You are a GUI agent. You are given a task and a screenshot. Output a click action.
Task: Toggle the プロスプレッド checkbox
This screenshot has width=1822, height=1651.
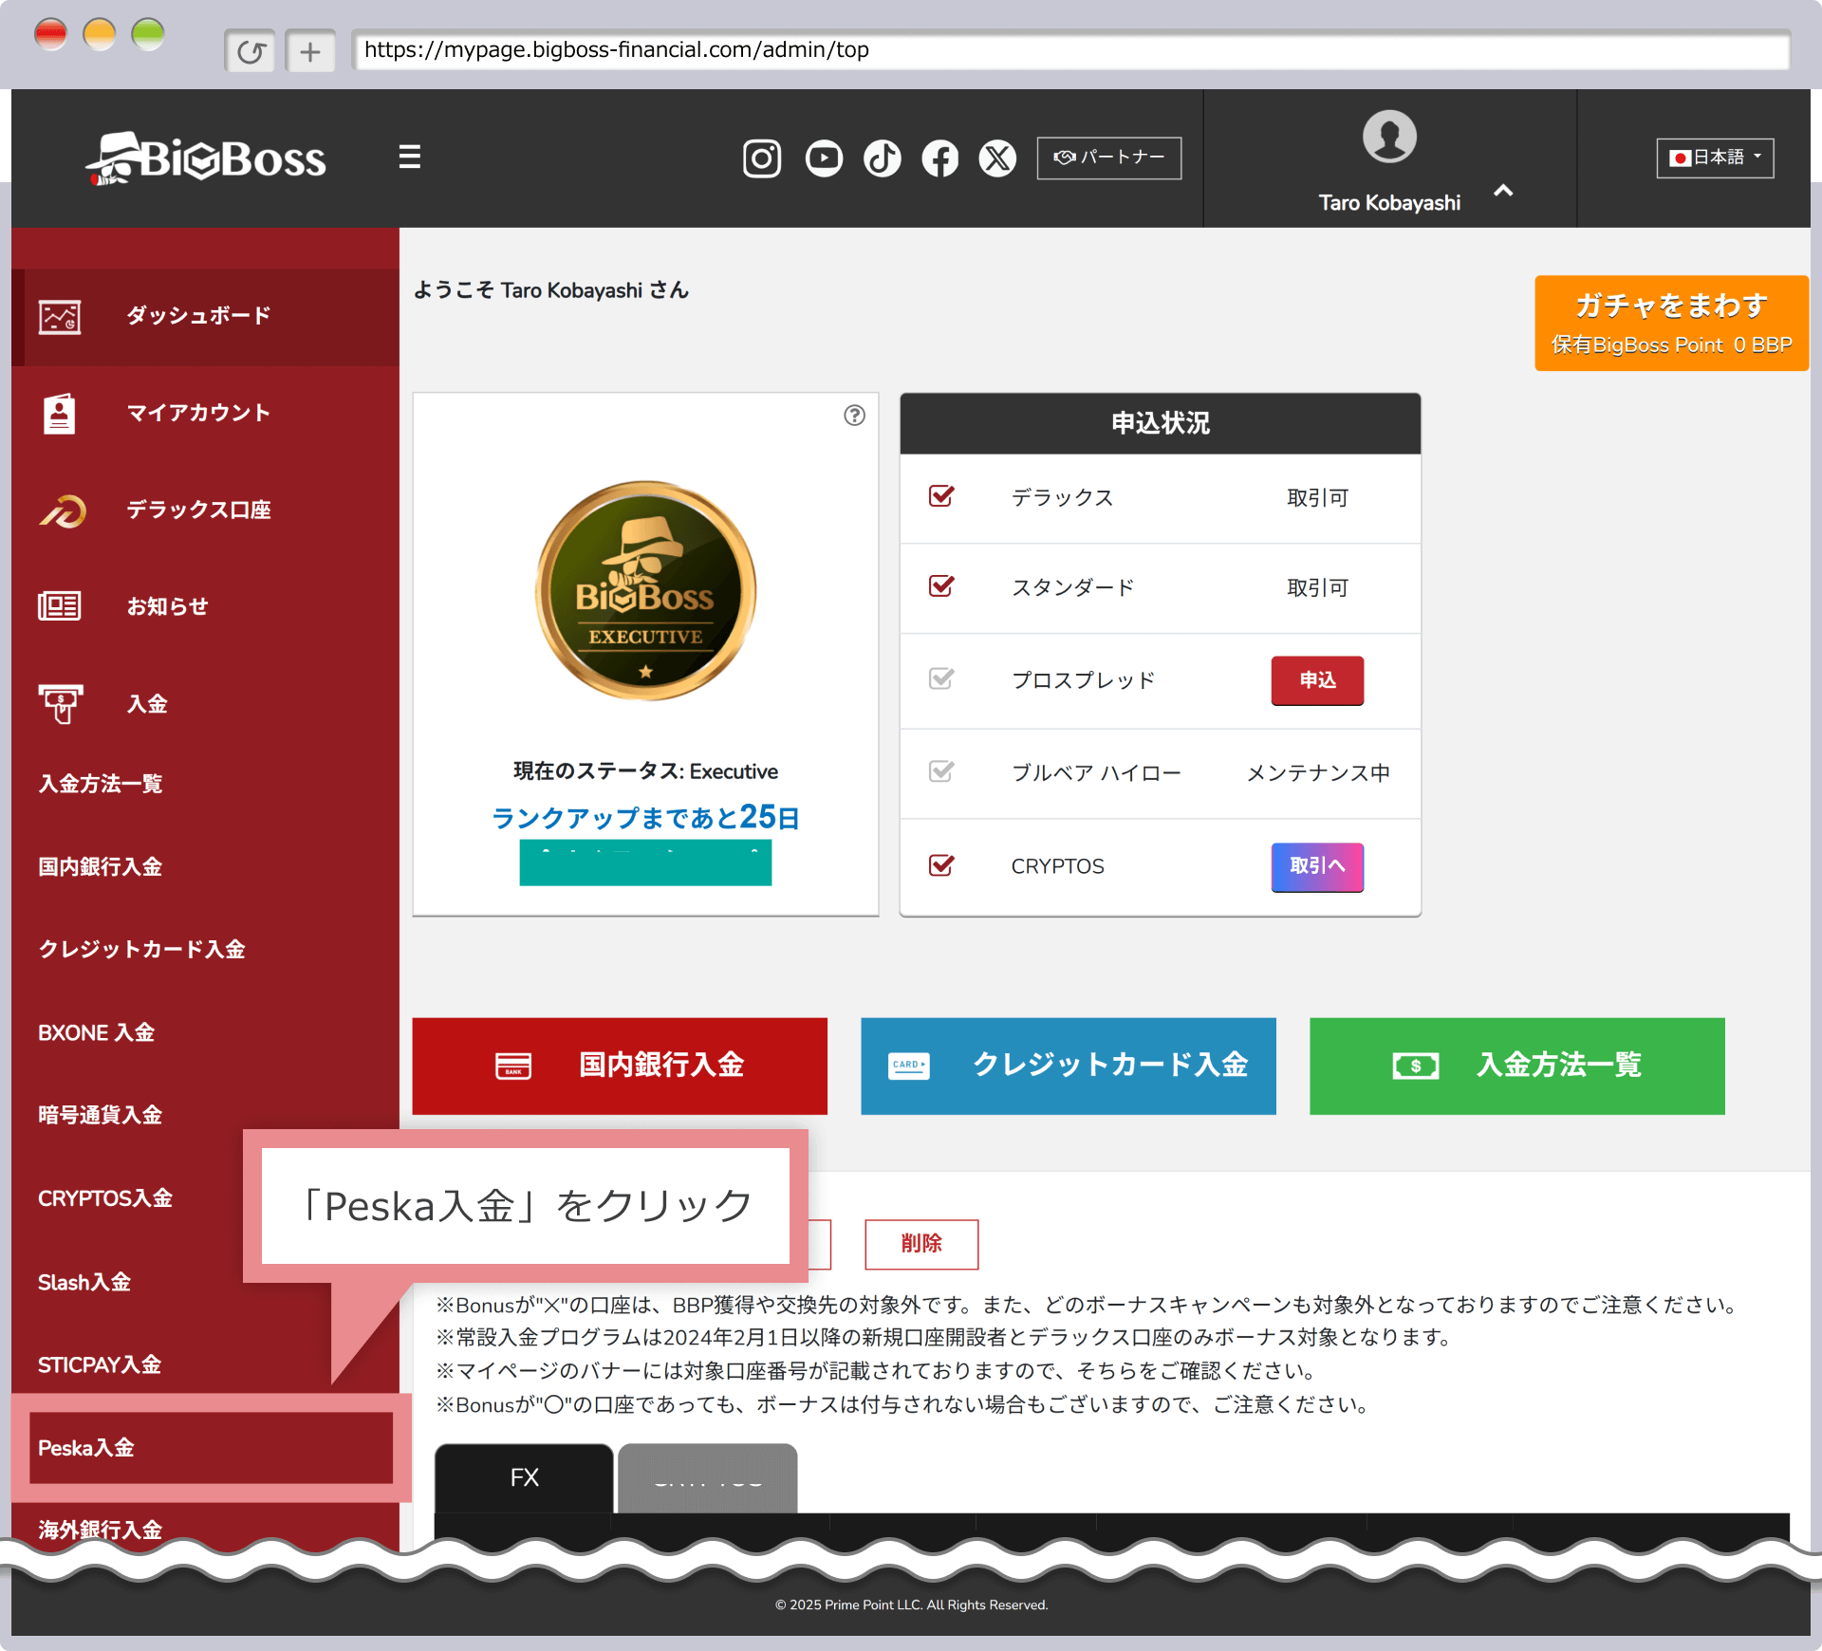tap(941, 679)
